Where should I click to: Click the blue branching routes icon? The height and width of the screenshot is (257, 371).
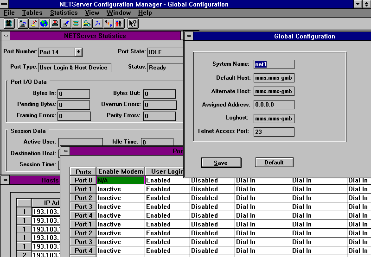pyautogui.click(x=97, y=23)
